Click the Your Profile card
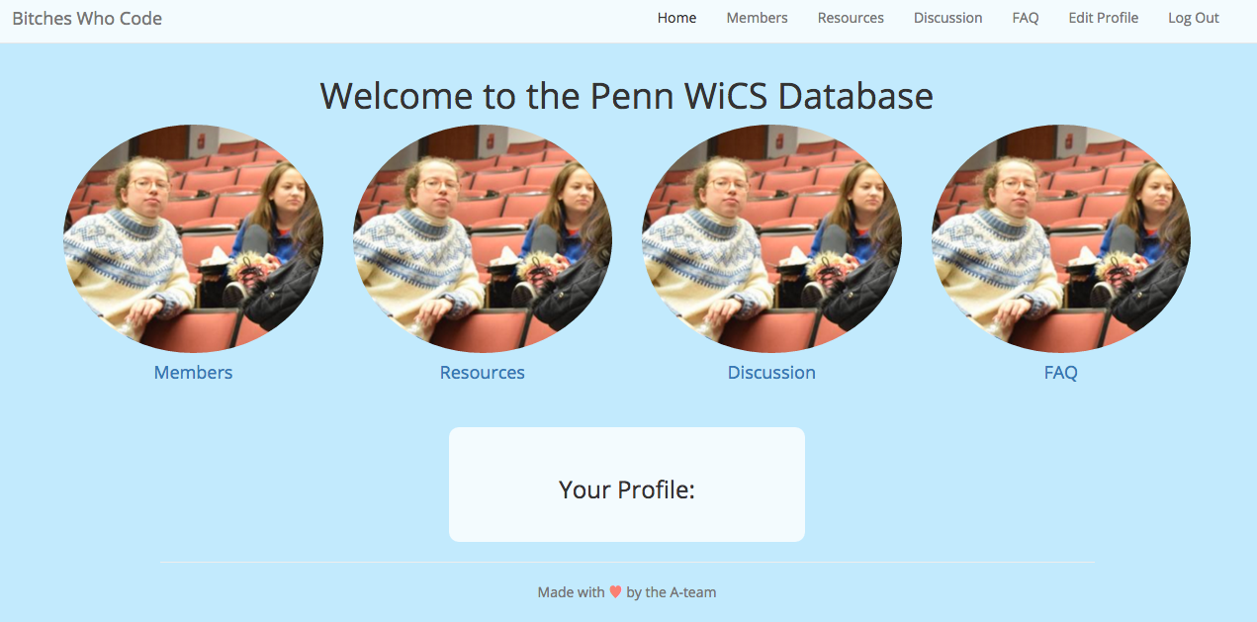Screen dimensions: 1257x622 (x=627, y=485)
